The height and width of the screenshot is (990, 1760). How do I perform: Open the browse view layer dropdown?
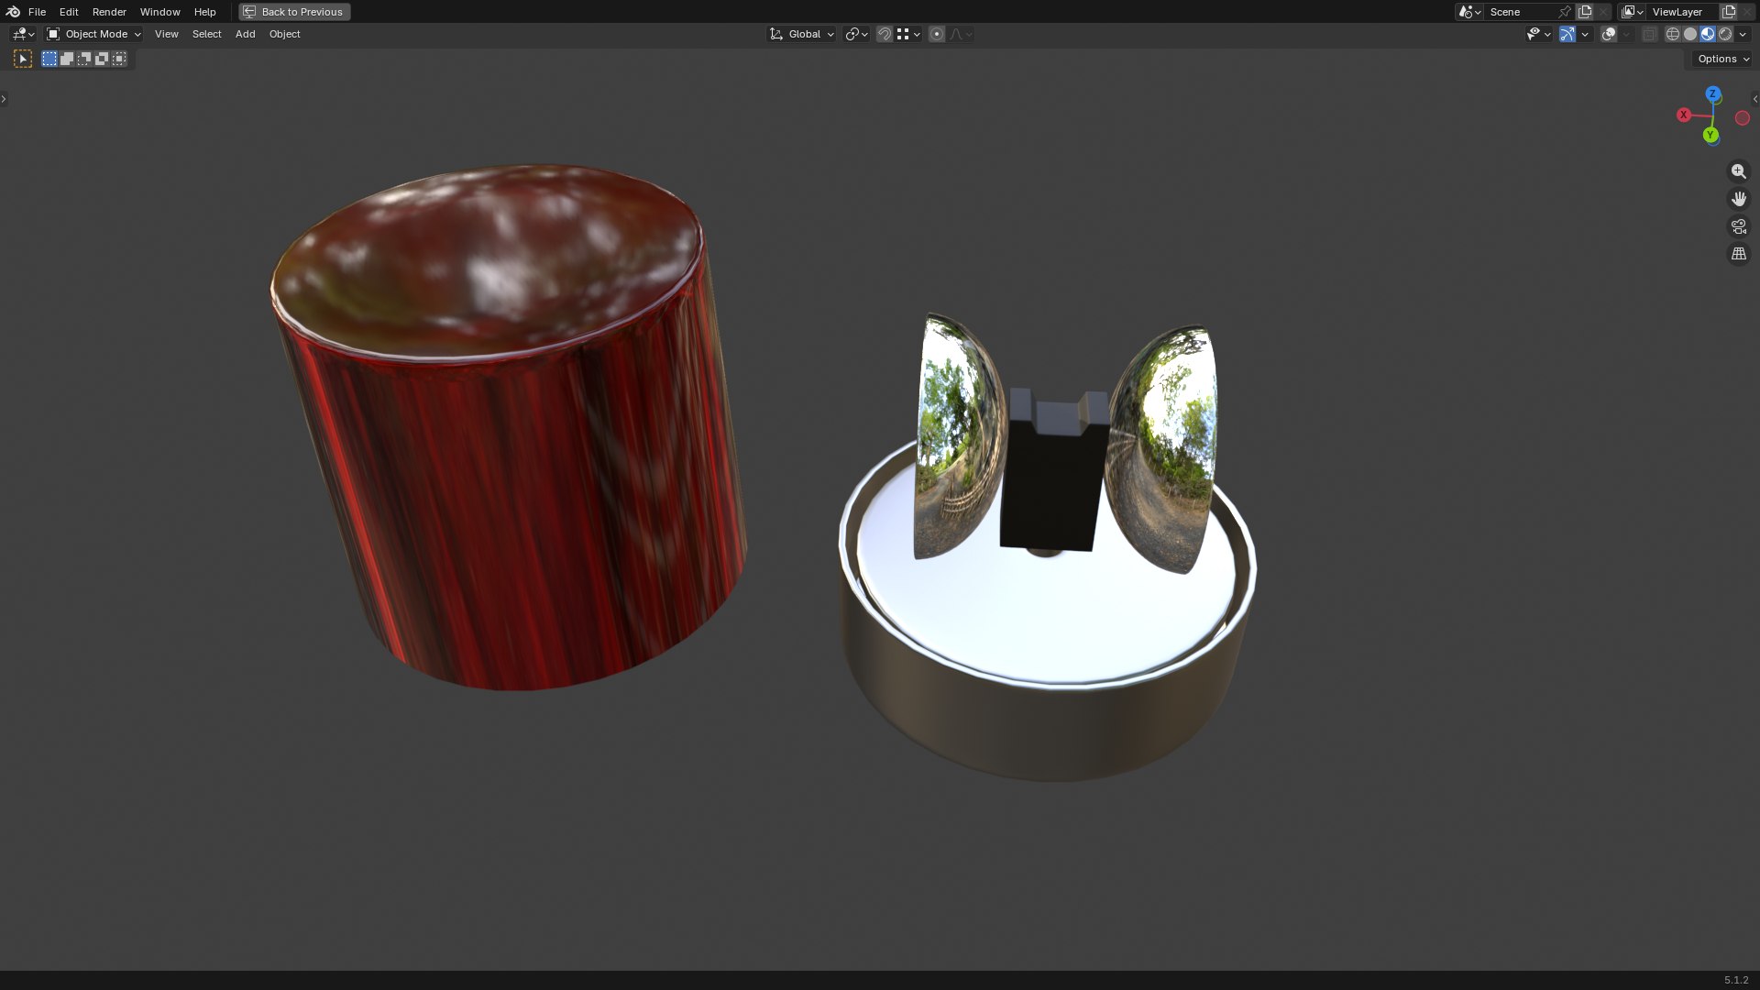click(x=1632, y=12)
